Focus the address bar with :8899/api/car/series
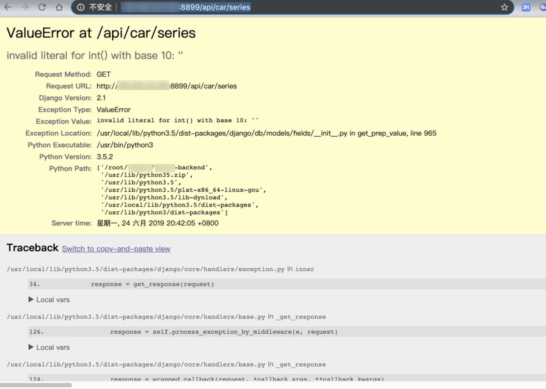This screenshot has width=546, height=389. (284, 7)
